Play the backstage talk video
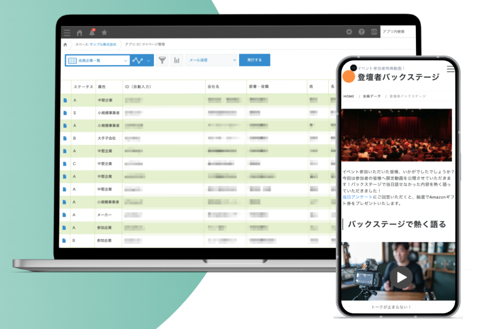 click(400, 277)
